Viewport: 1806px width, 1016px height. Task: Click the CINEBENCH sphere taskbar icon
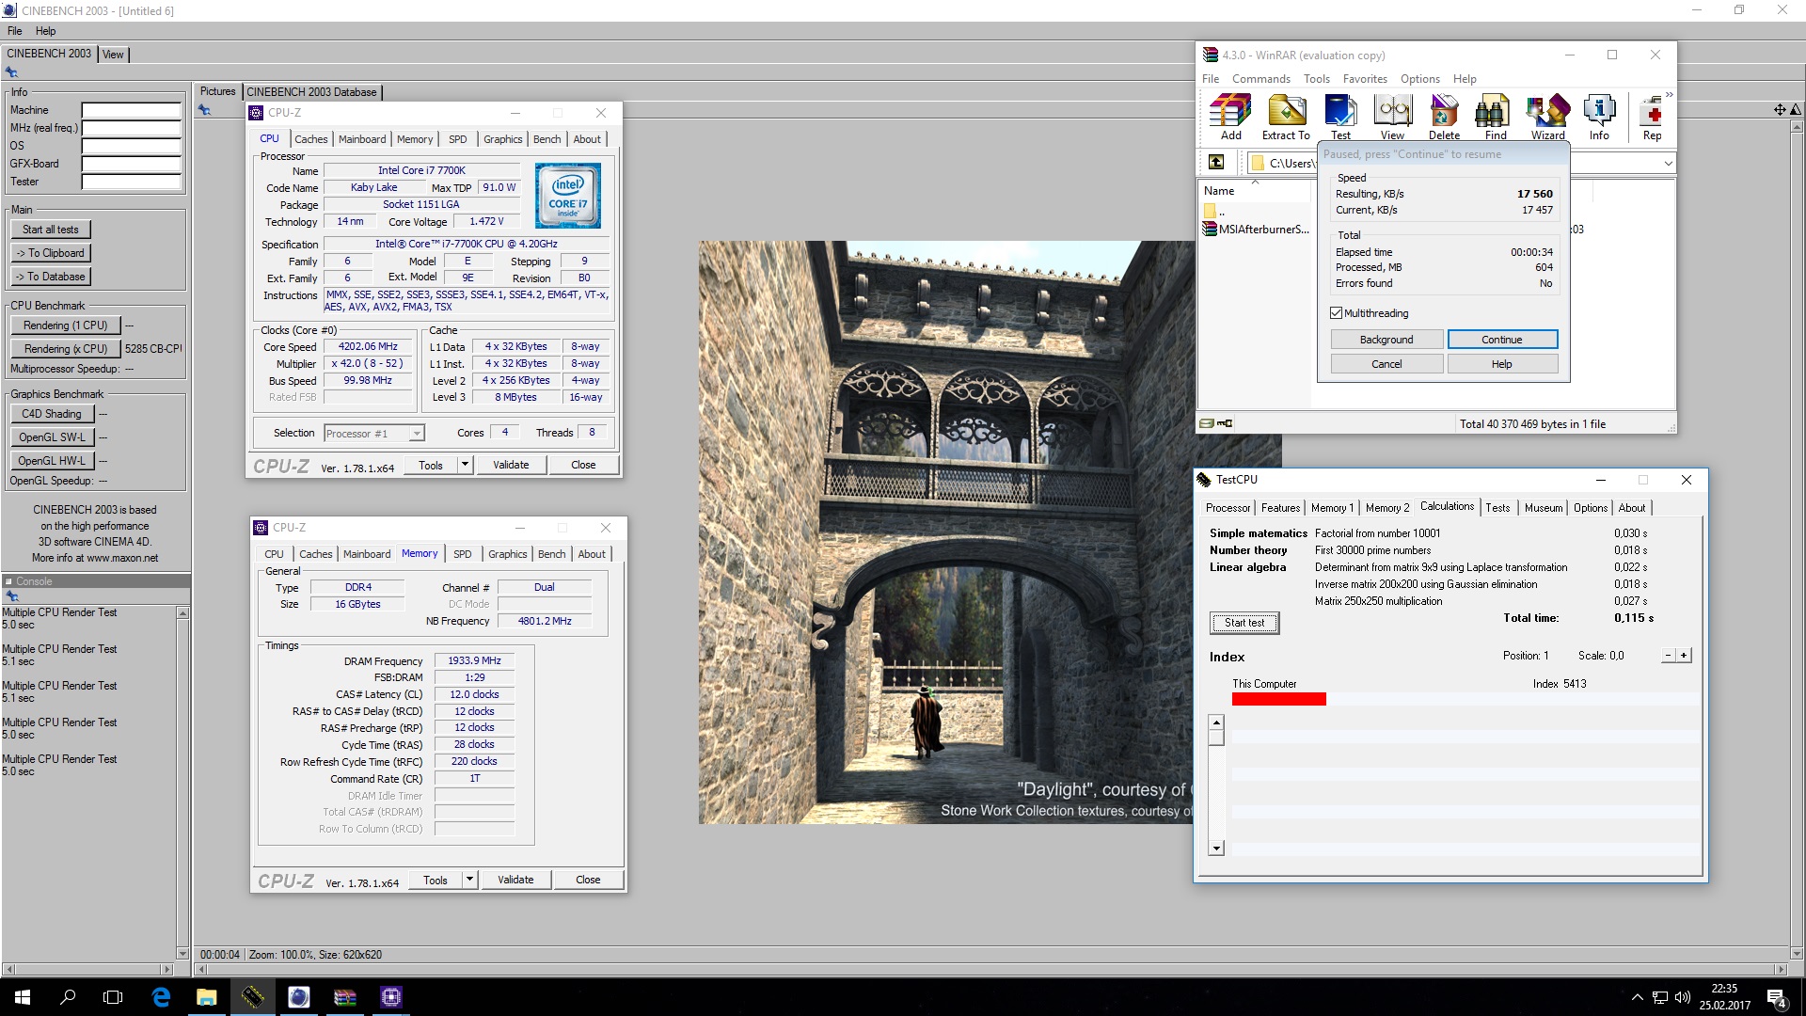299,997
